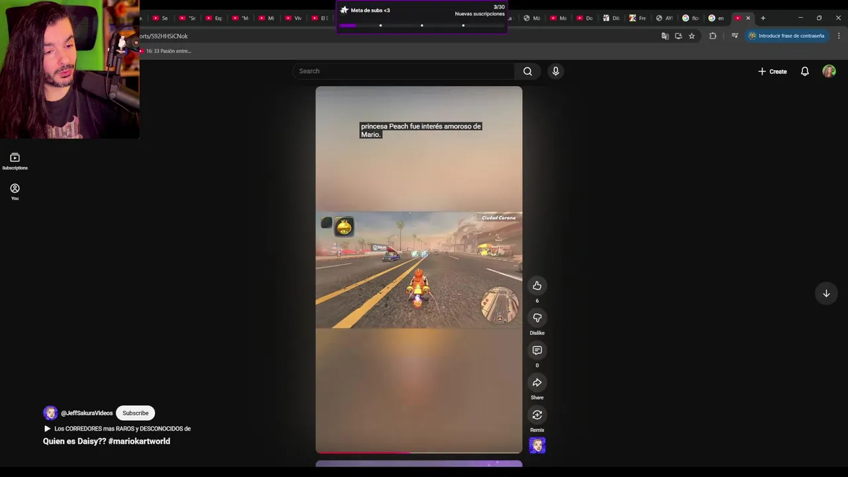Open Subscriptions in the sidebar
This screenshot has height=477, width=848.
point(15,161)
